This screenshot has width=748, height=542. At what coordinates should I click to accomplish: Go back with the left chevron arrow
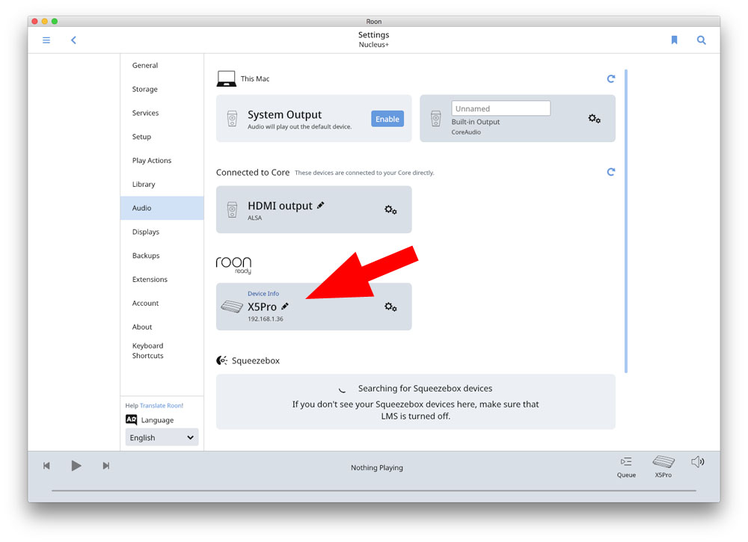coord(73,40)
